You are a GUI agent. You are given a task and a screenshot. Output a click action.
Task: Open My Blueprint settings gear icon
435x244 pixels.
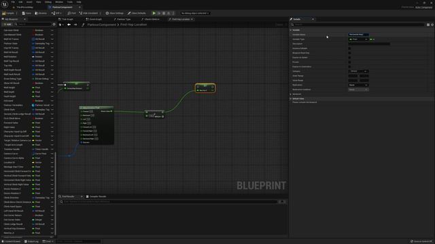click(x=54, y=24)
